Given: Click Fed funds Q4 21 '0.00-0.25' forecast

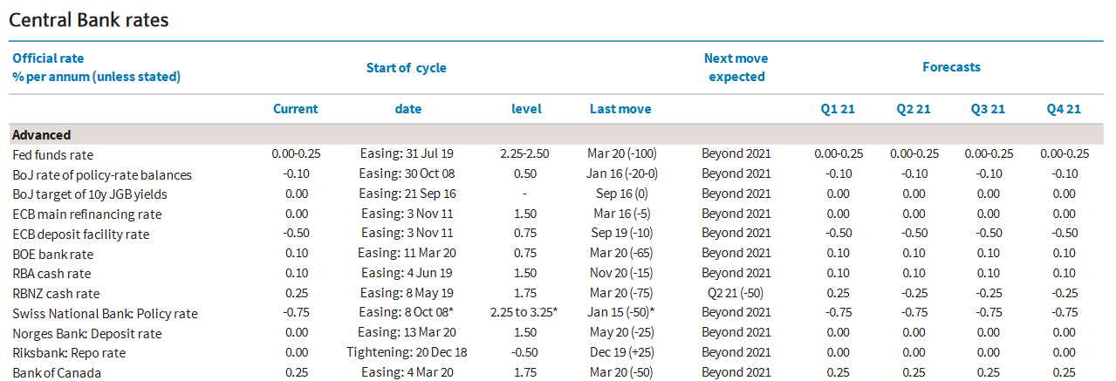Looking at the screenshot, I should (x=1065, y=153).
